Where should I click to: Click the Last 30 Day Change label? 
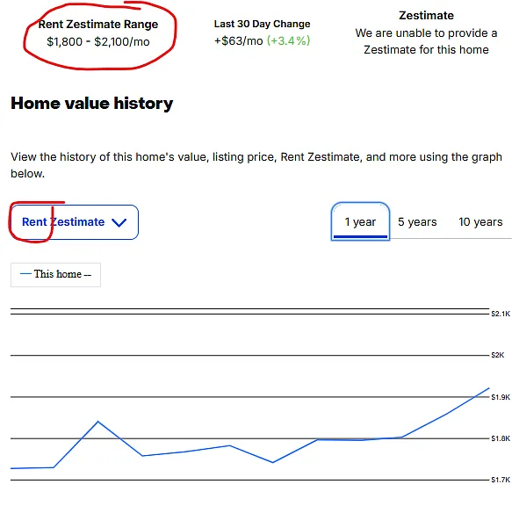pyautogui.click(x=262, y=24)
